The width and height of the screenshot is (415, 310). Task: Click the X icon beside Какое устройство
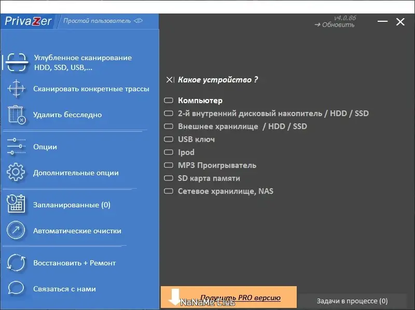coord(170,80)
